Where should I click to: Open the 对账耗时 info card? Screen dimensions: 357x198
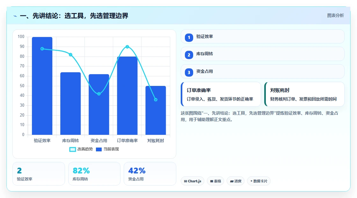304,94
